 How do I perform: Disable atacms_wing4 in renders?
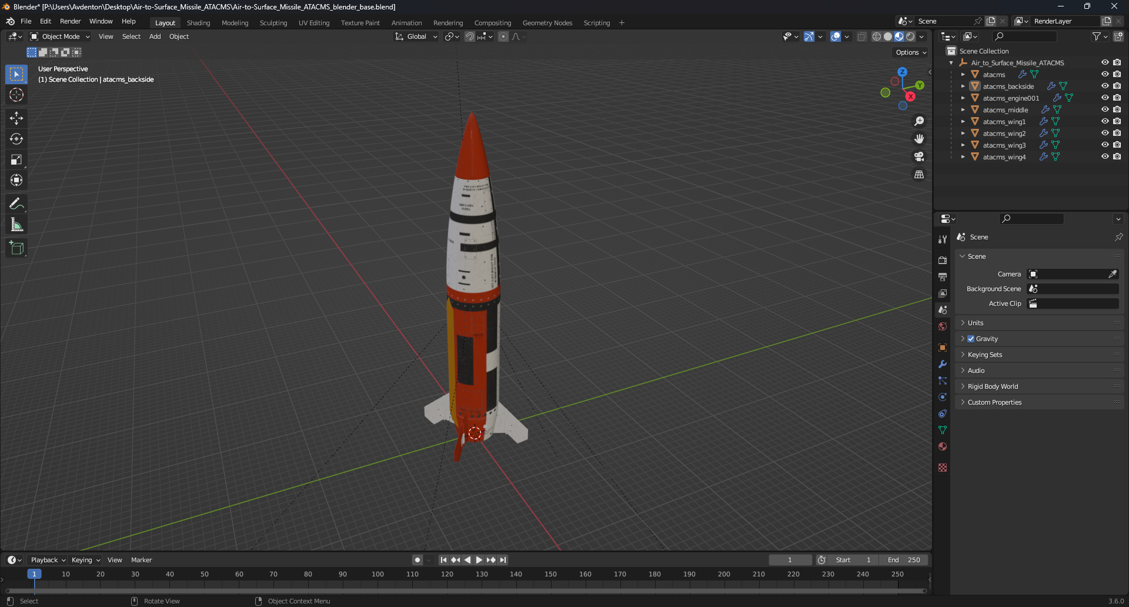point(1117,156)
